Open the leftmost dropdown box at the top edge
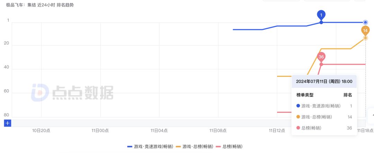Screen dimensions: 374x153 pyautogui.click(x=281, y=0)
